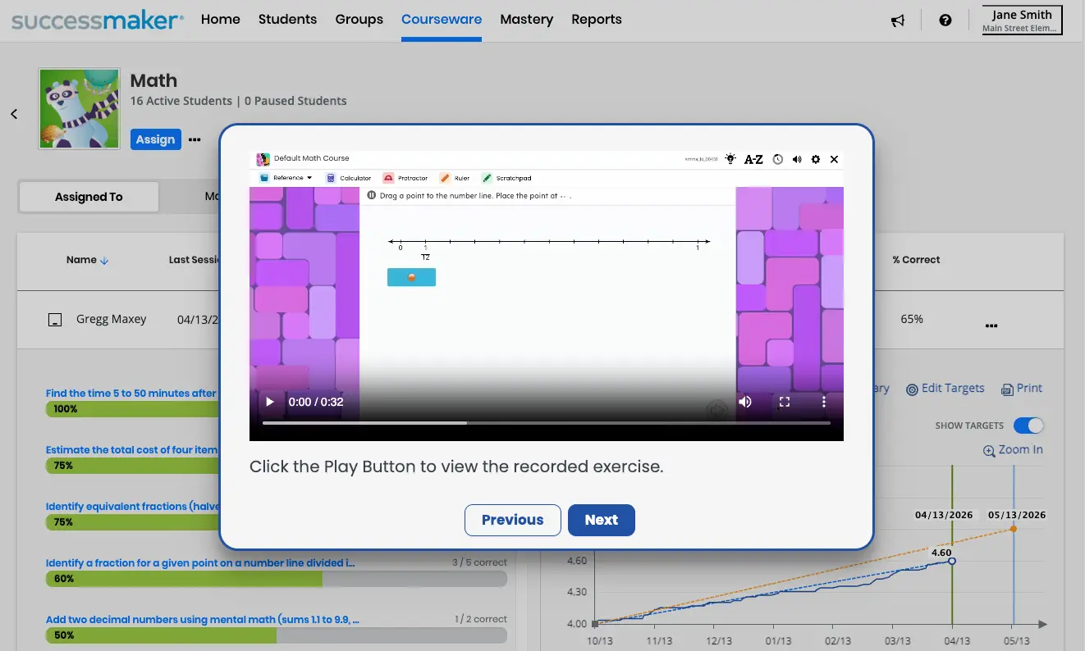Viewport: 1085px width, 651px height.
Task: Click the pause icon beside the drag instruction
Action: click(x=372, y=196)
